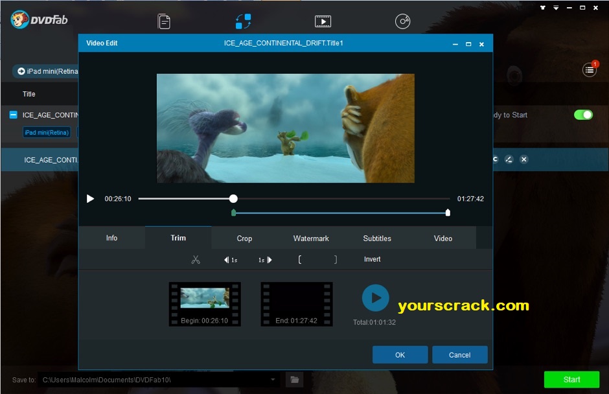Switch to the Converter module icon
609x394 pixels.
[x=243, y=21]
